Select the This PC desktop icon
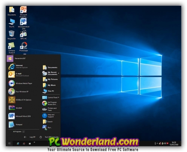Viewport: 187px width, 152px height. coord(12,23)
